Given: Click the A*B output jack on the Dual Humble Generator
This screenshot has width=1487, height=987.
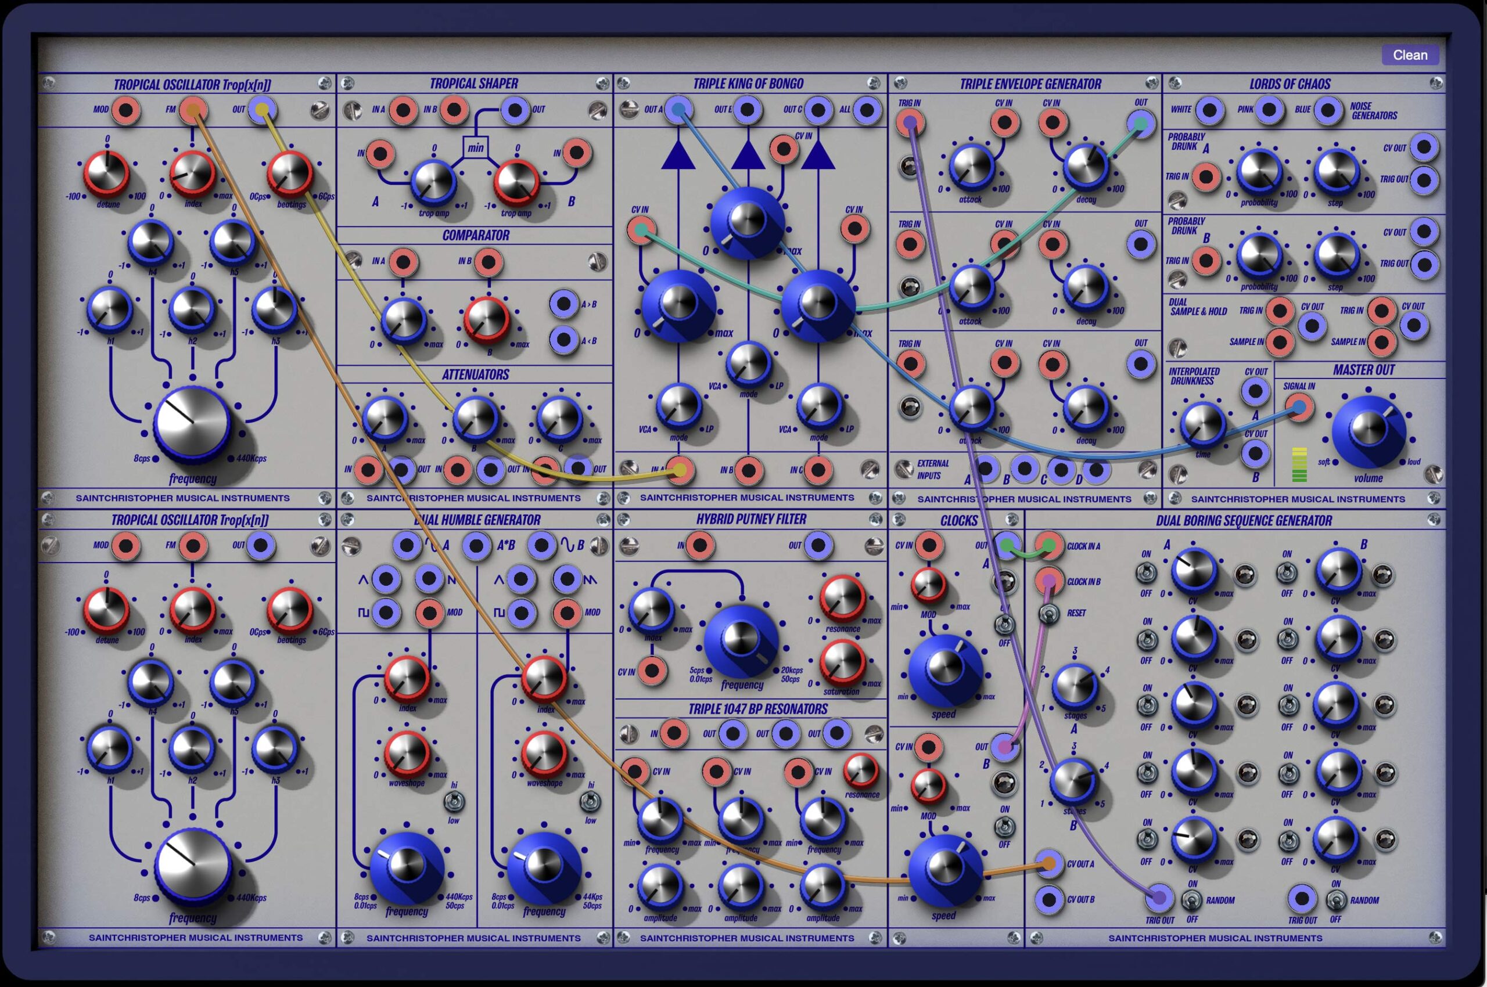Looking at the screenshot, I should (476, 546).
